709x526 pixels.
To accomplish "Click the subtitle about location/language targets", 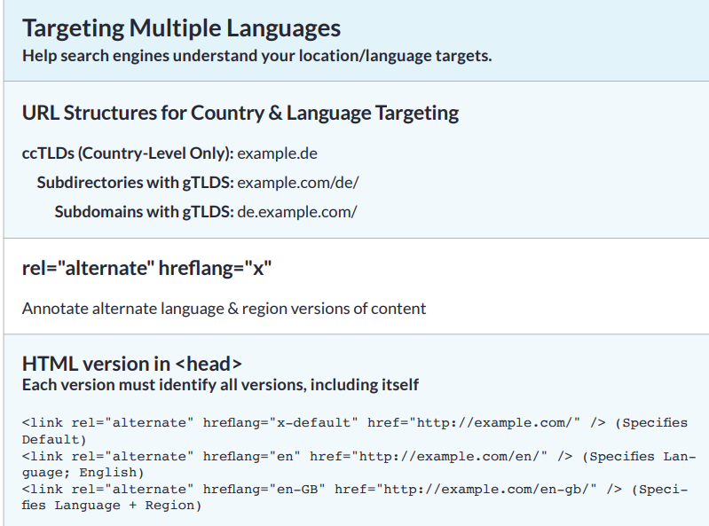I will click(256, 56).
